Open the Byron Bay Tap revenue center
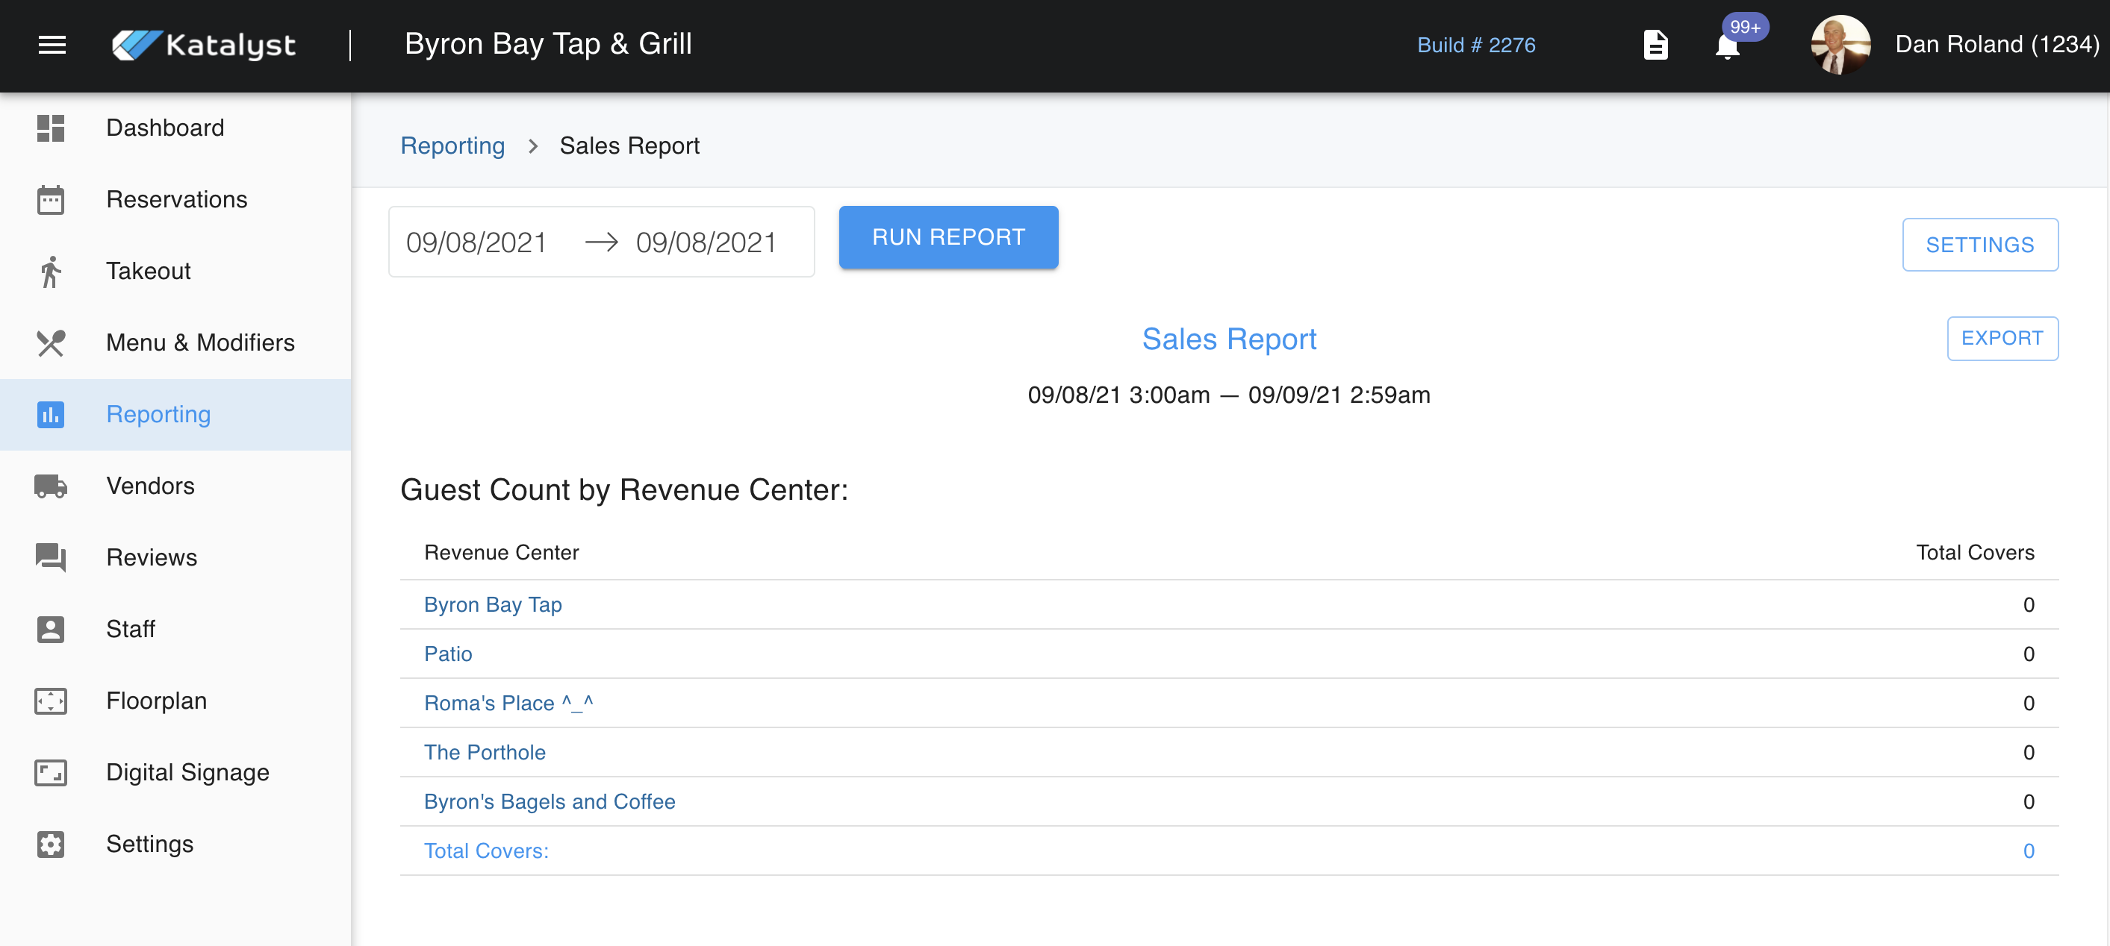2110x946 pixels. 492,605
